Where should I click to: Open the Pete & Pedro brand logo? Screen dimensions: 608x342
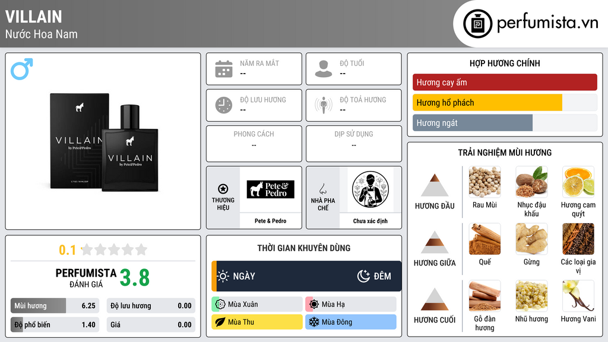tap(271, 189)
